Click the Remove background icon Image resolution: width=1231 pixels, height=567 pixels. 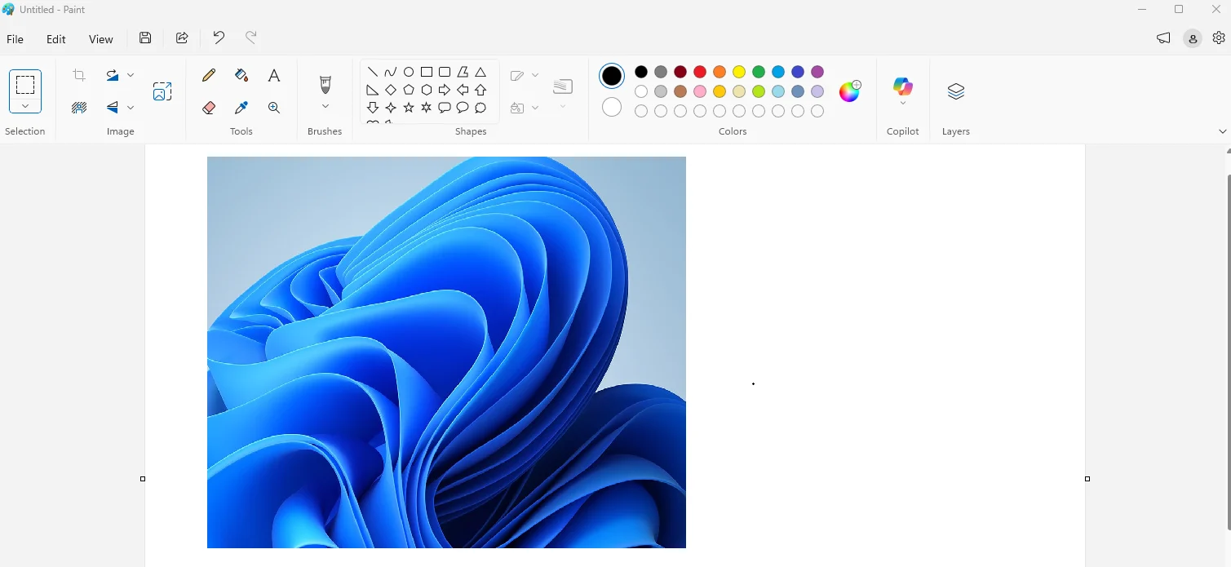(x=79, y=108)
